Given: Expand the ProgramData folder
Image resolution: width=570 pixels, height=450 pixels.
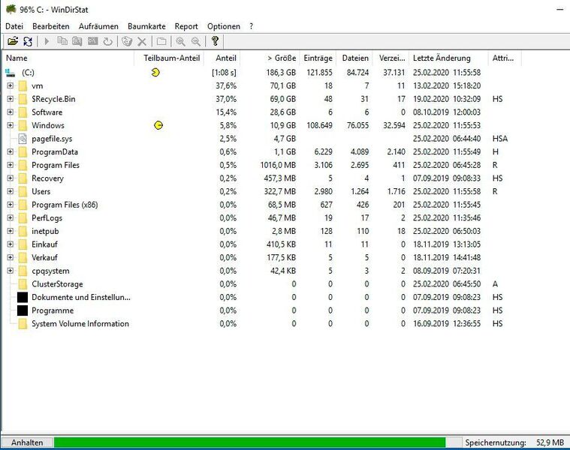Looking at the screenshot, I should (x=11, y=151).
